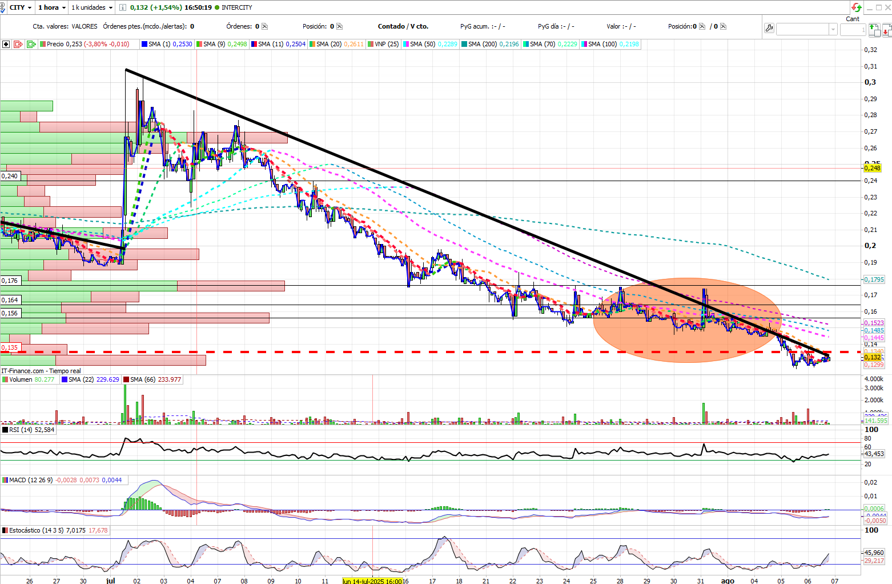The height and width of the screenshot is (584, 892).
Task: Click the 0,135 red dashed line label
Action: click(10, 347)
